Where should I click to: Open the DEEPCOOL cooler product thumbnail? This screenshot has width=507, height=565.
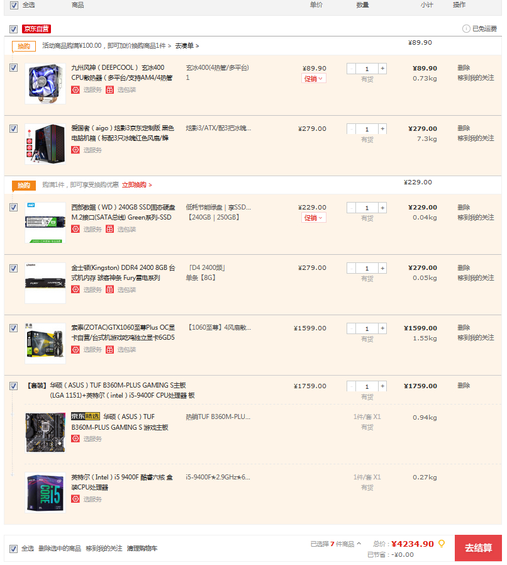[45, 84]
